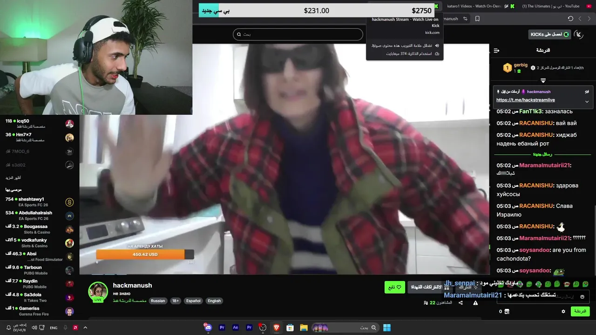The image size is (596, 335).
Task: Open hackmanush live avatar
Action: 98,292
